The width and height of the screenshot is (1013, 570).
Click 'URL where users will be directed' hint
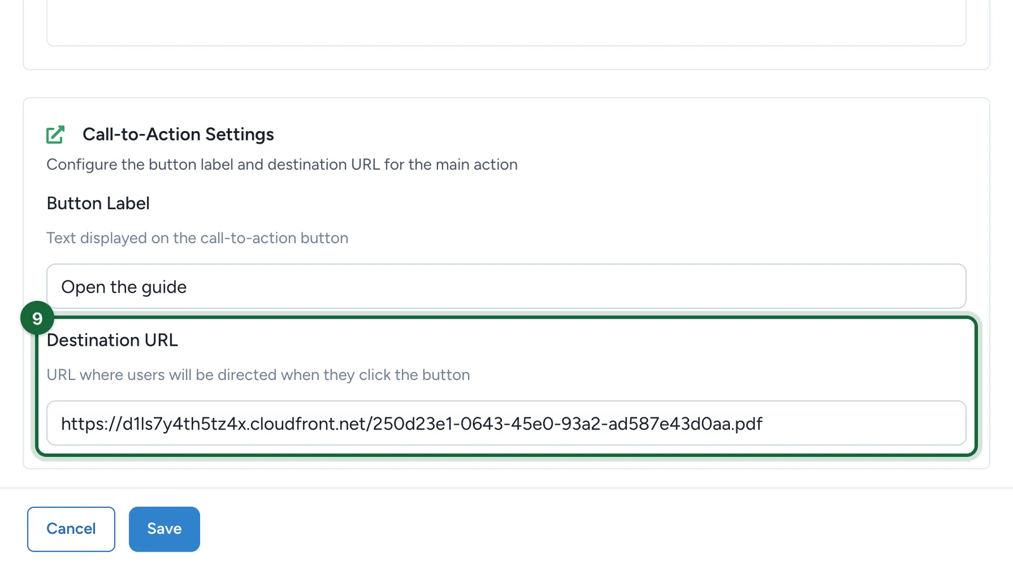click(258, 375)
